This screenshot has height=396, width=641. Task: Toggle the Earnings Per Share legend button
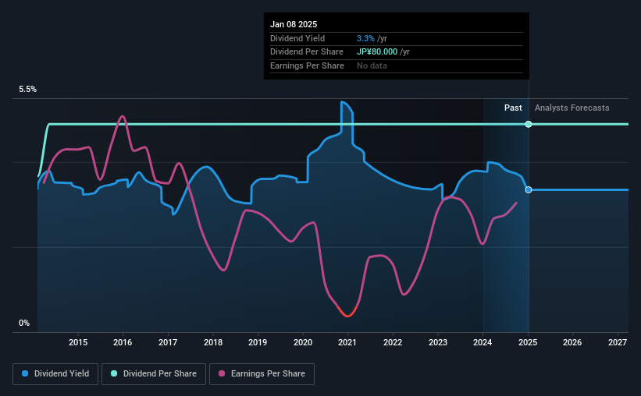point(262,374)
